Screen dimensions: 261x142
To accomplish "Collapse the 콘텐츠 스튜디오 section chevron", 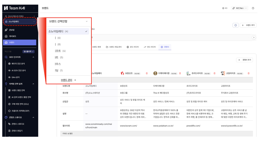I will pos(33,117).
